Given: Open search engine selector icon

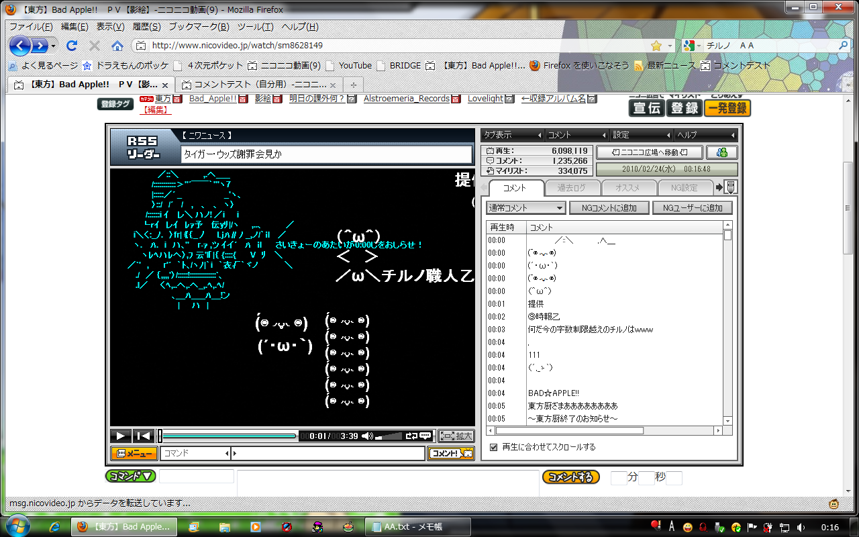Looking at the screenshot, I should click(691, 46).
